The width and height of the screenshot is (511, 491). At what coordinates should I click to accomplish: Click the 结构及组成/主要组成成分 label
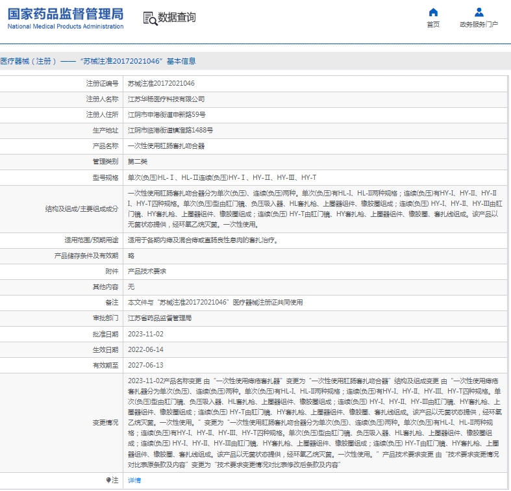[81, 209]
